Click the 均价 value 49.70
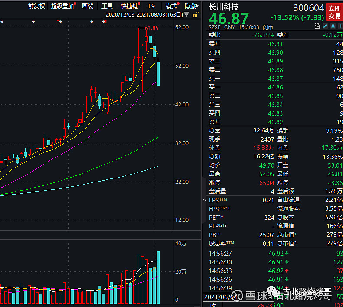This screenshot has width=343, height=307. (266, 165)
